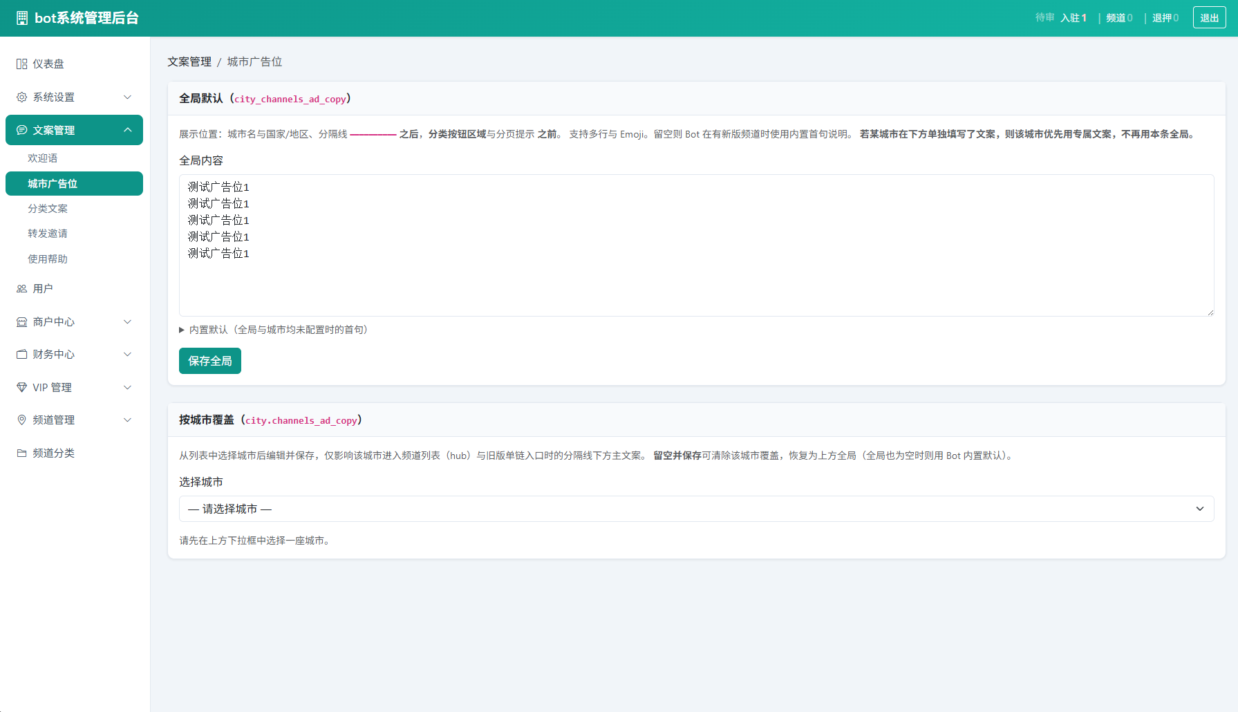
Task: Click the dashboard icon beside 仪表盘
Action: point(21,64)
